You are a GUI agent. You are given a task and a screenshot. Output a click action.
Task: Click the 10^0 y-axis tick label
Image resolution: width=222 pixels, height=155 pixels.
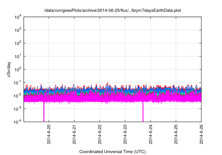(x=18, y=70)
